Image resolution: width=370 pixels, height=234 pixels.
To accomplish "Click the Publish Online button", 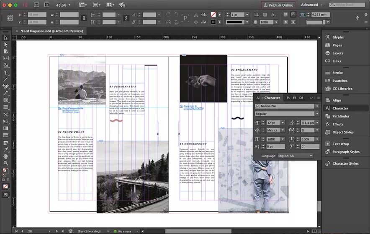I will pyautogui.click(x=278, y=5).
